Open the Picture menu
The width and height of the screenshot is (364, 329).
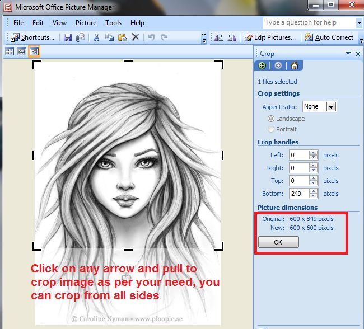point(86,23)
